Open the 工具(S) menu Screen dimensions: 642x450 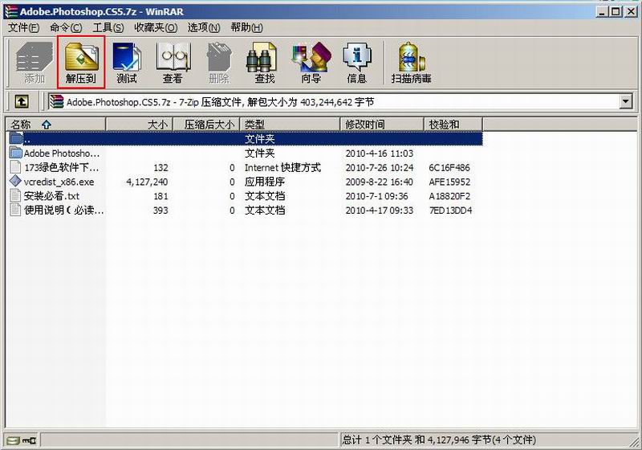tap(108, 27)
